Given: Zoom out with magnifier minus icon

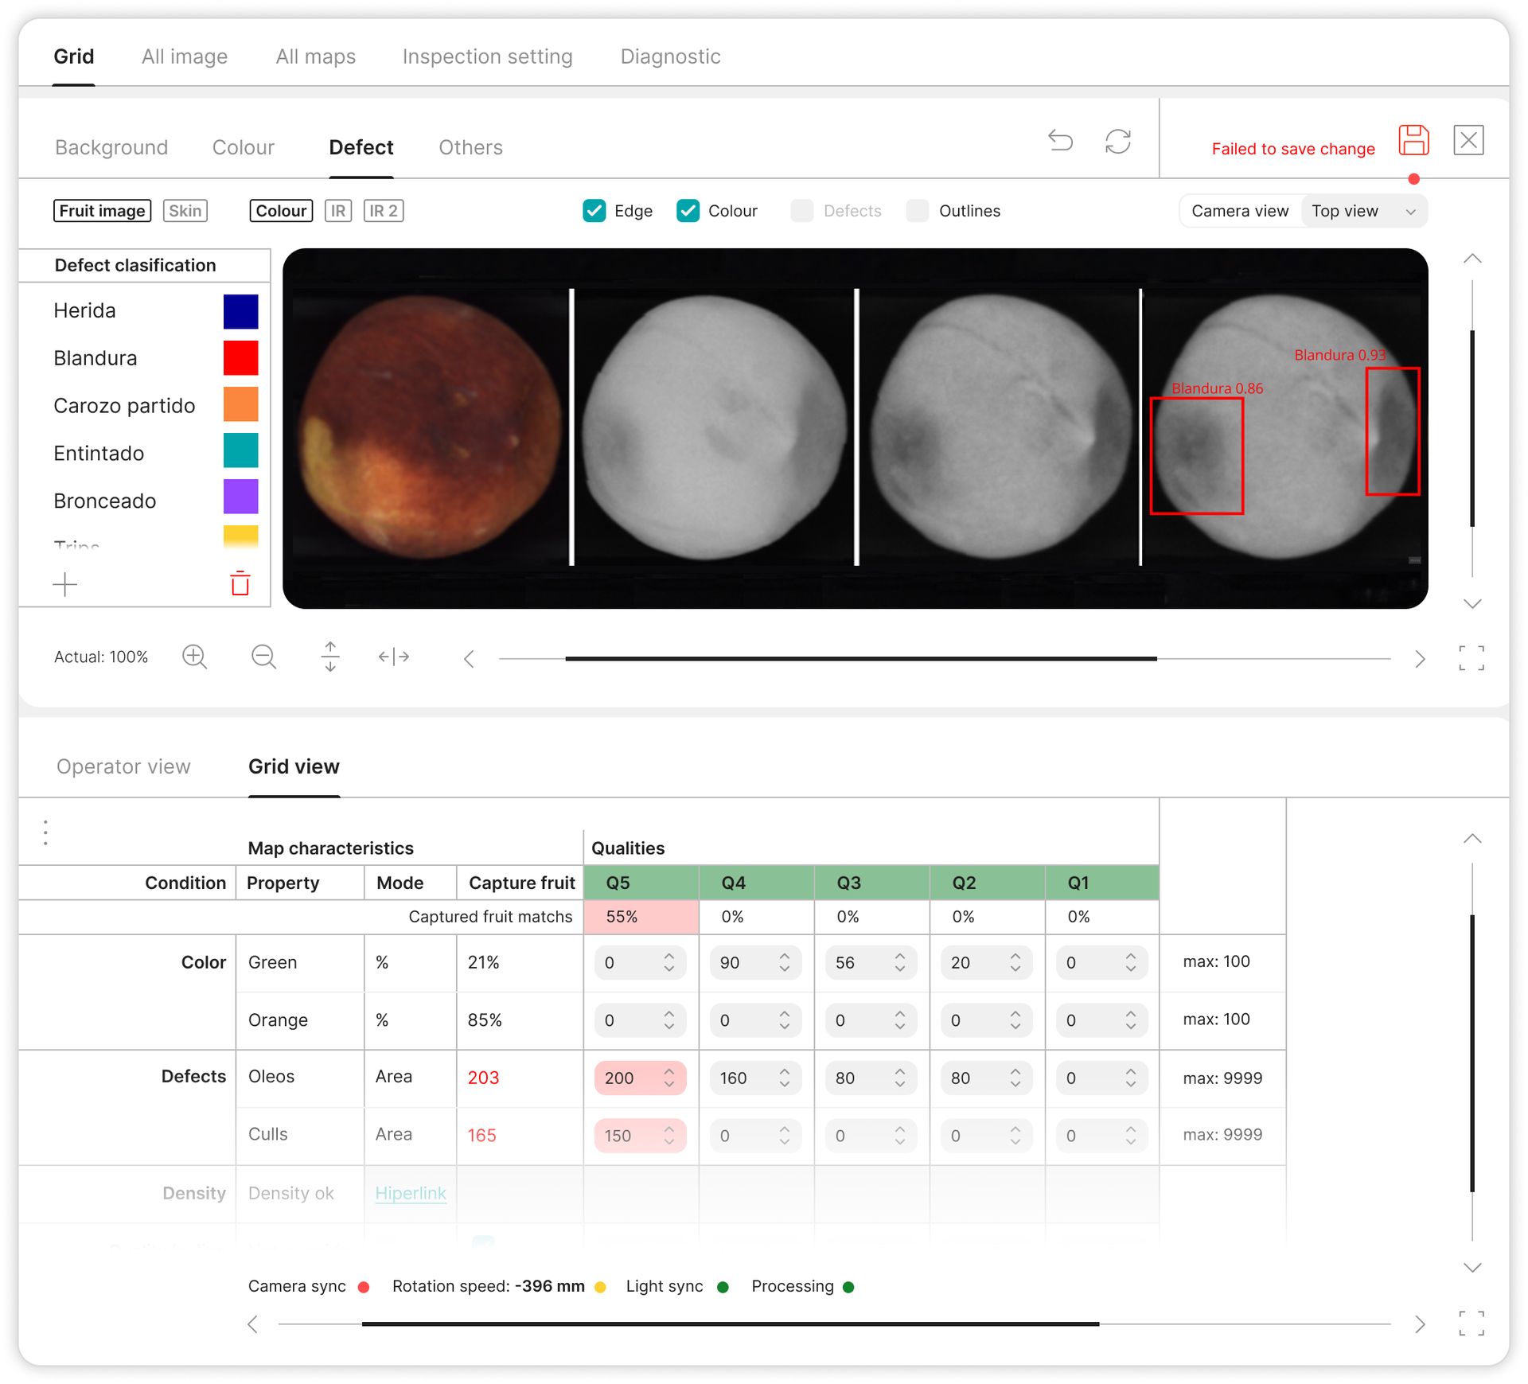Looking at the screenshot, I should pyautogui.click(x=263, y=657).
